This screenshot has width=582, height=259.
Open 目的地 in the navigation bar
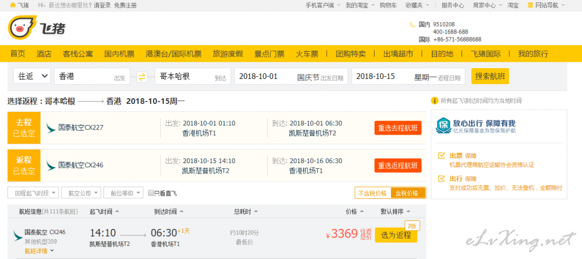[442, 54]
